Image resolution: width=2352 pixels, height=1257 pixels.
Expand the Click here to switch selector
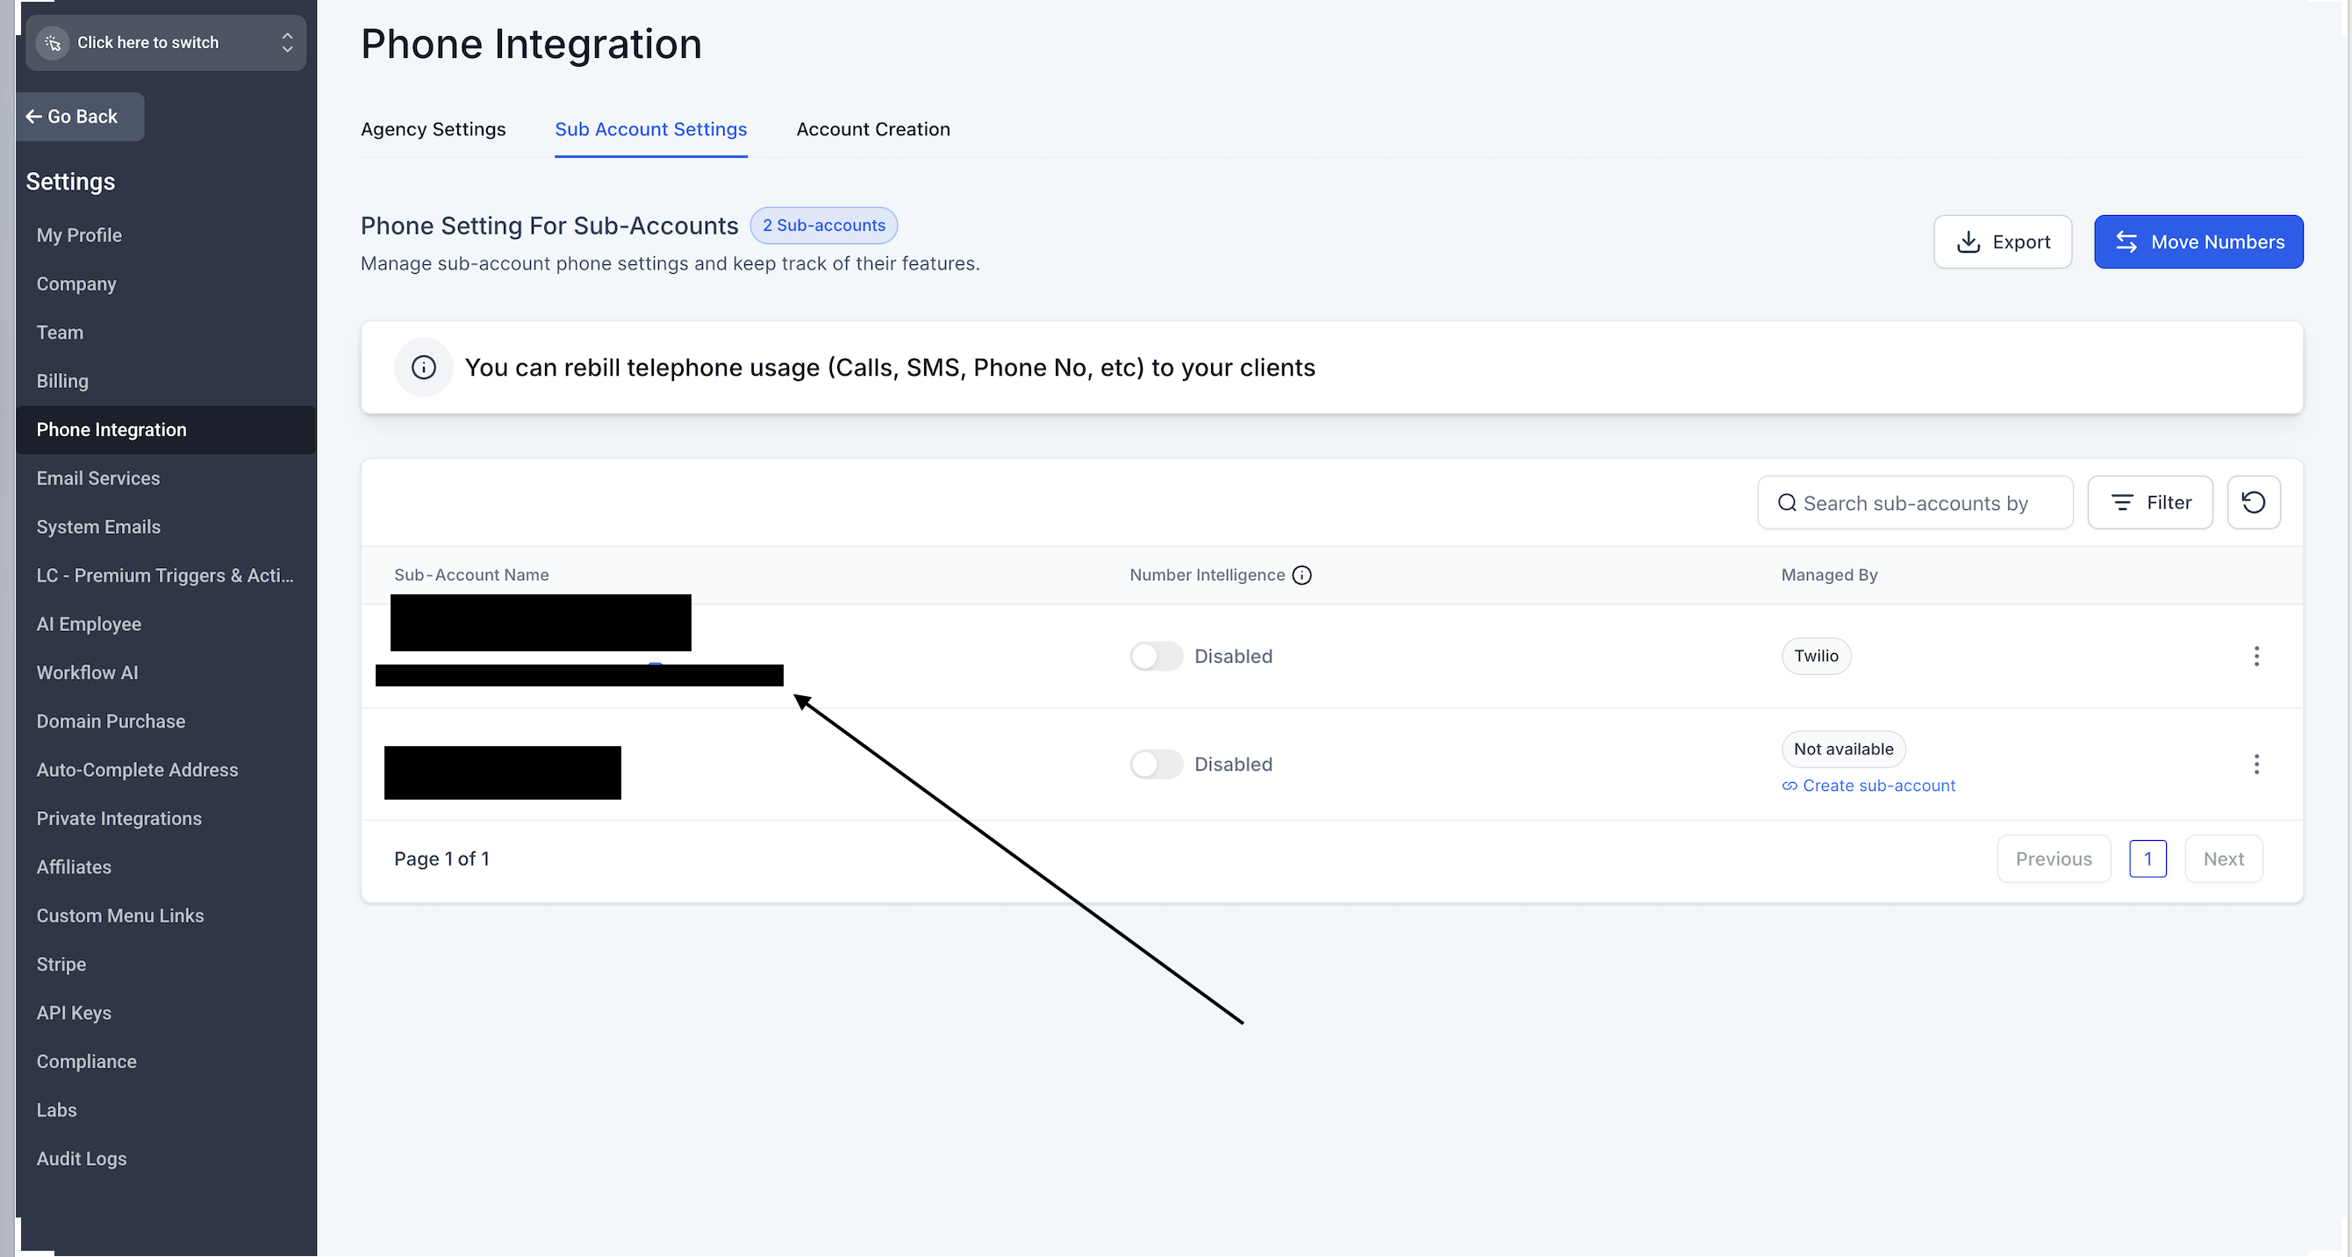287,43
